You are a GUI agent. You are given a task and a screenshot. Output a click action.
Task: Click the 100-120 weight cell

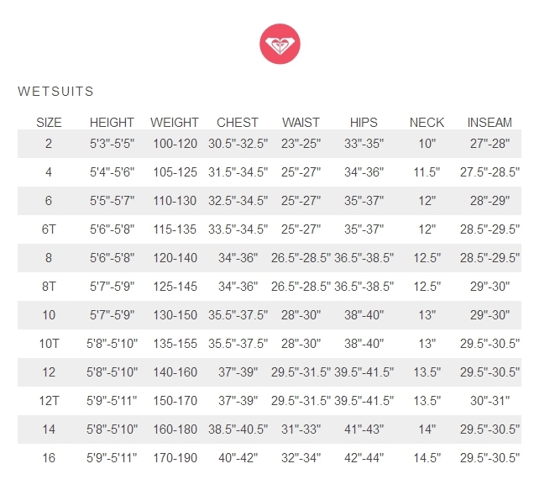pos(175,144)
